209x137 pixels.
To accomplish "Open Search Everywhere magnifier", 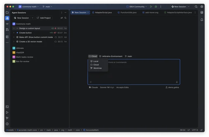I will (196, 7).
